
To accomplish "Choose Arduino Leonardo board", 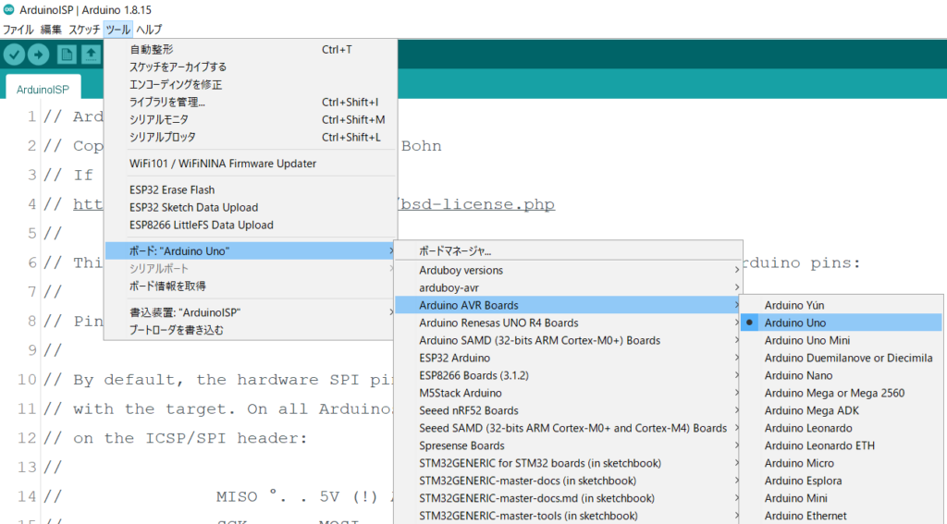I will tap(808, 428).
